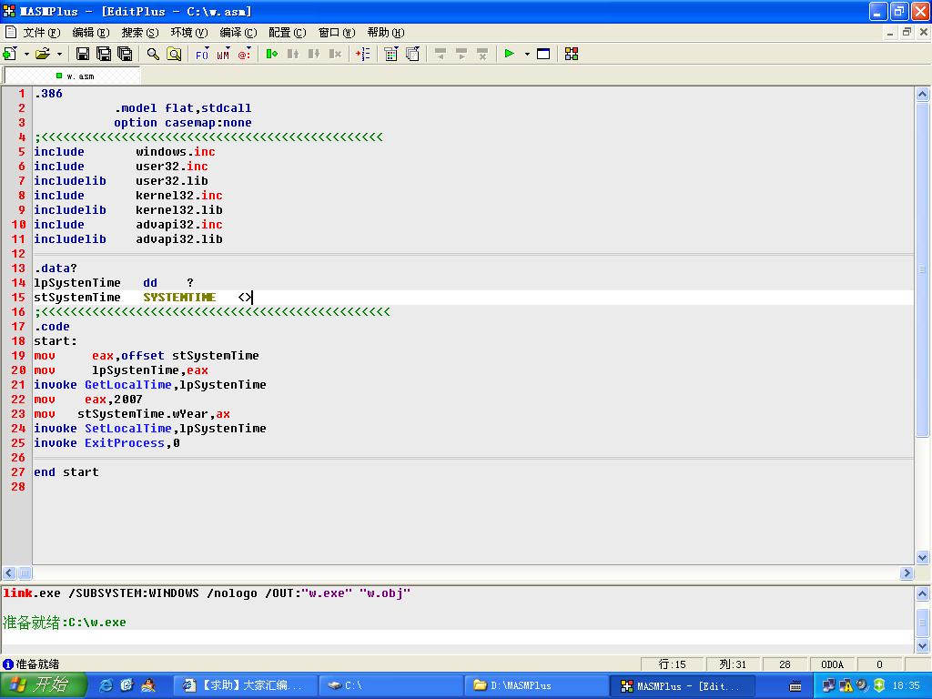Save the file with the single floppy icon
932x699 pixels.
(x=83, y=54)
